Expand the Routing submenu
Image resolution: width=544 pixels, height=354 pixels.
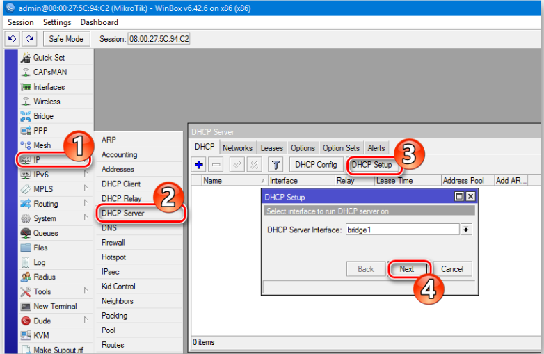pyautogui.click(x=86, y=202)
